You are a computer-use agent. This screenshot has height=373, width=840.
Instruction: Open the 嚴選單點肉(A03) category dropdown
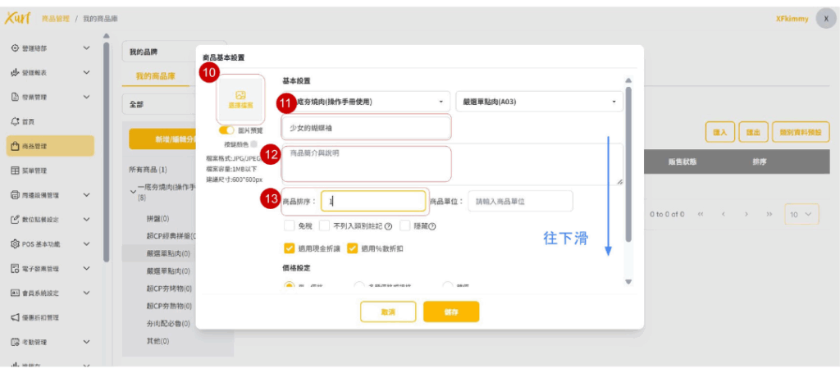coord(539,102)
